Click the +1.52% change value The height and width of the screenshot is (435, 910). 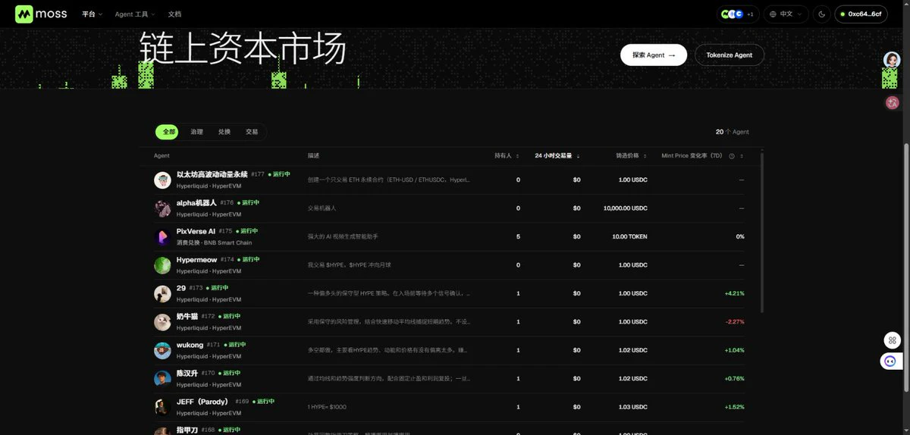click(734, 407)
